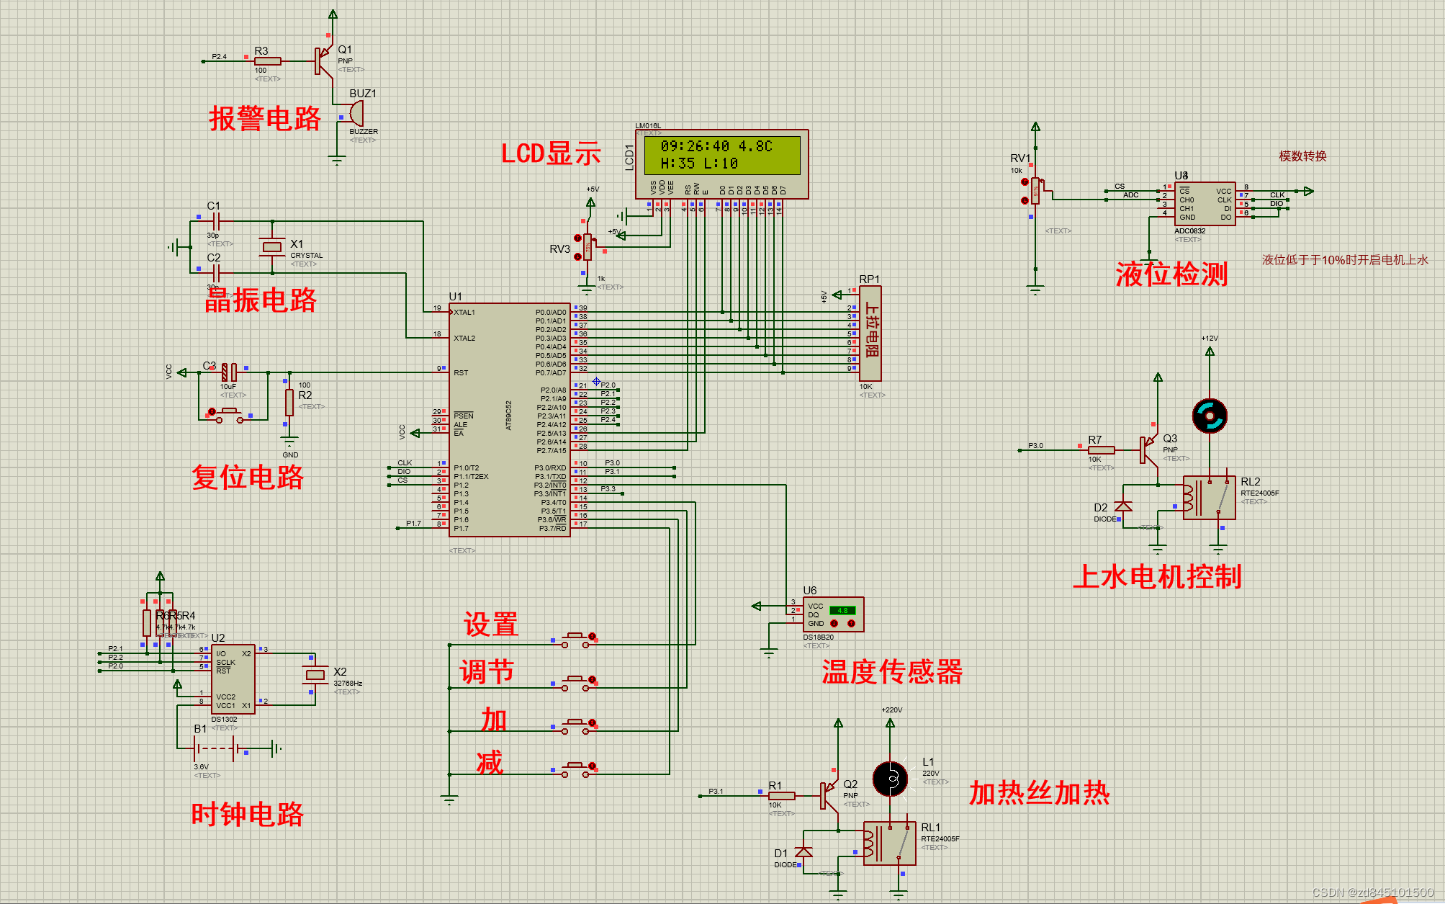
Task: Decrease DS18B20 temperature with down arrow
Action: tap(834, 623)
